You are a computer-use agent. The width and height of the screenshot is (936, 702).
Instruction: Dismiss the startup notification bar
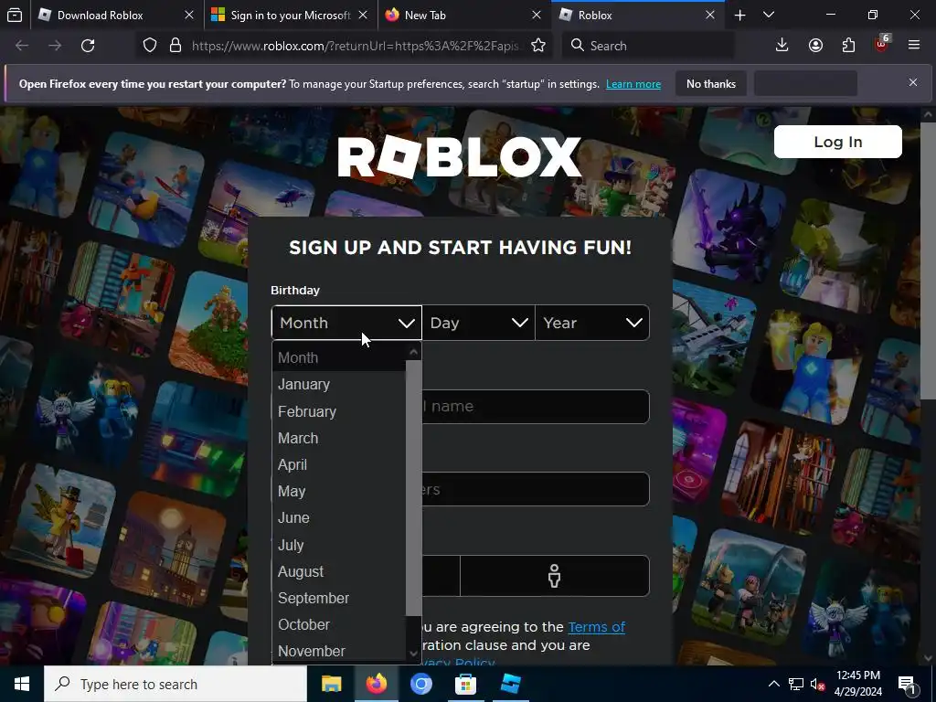(x=913, y=82)
